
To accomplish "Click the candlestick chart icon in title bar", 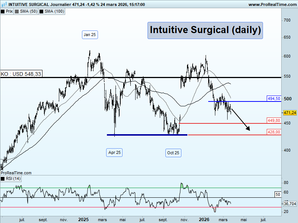I will pyautogui.click(x=4, y=4).
